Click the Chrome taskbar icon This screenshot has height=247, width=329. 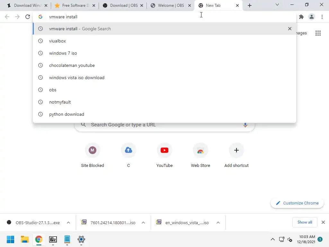39,239
